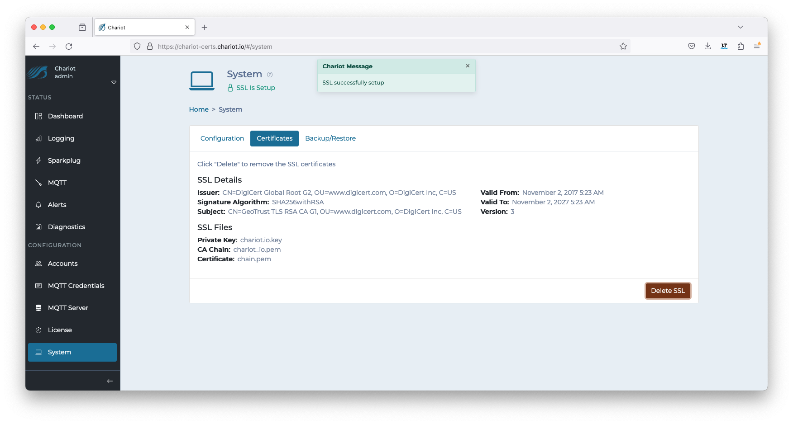Open the License page
793x424 pixels.
(72, 330)
